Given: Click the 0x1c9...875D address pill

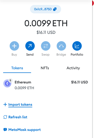Looking at the screenshot, I should (x=45, y=9).
